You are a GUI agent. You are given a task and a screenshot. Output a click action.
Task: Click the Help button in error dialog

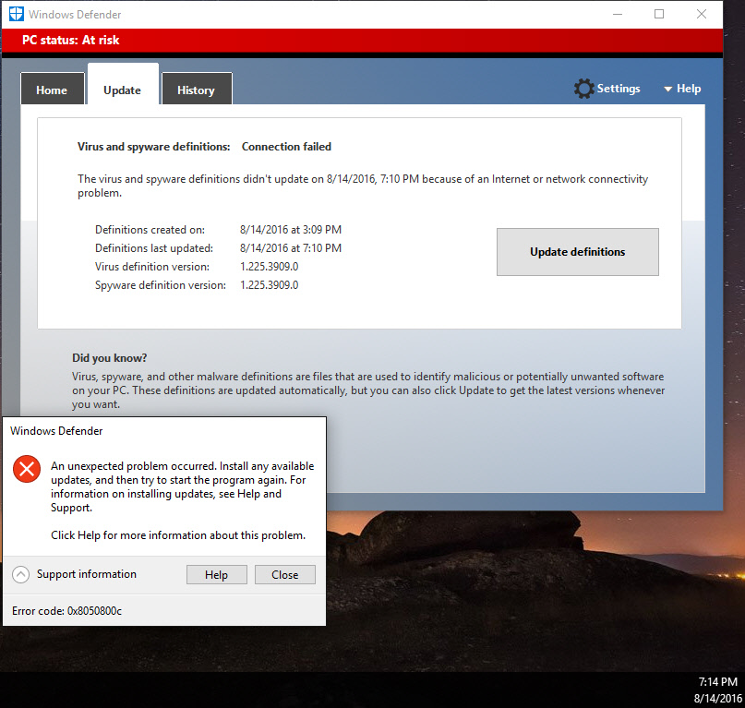217,574
